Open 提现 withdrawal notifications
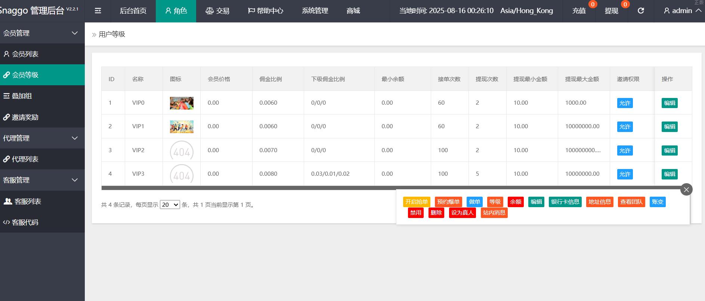This screenshot has height=301, width=705. click(612, 11)
